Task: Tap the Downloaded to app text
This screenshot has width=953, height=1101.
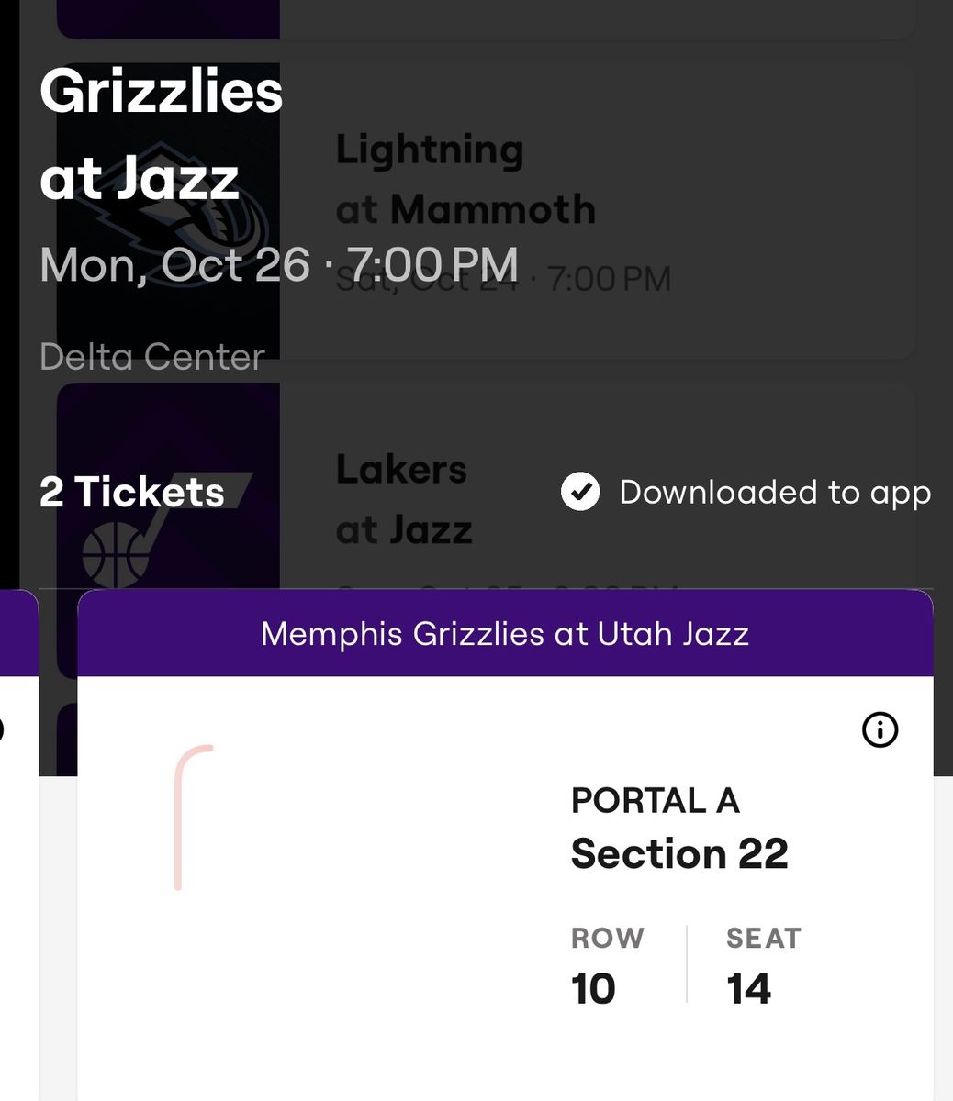Action: 775,492
